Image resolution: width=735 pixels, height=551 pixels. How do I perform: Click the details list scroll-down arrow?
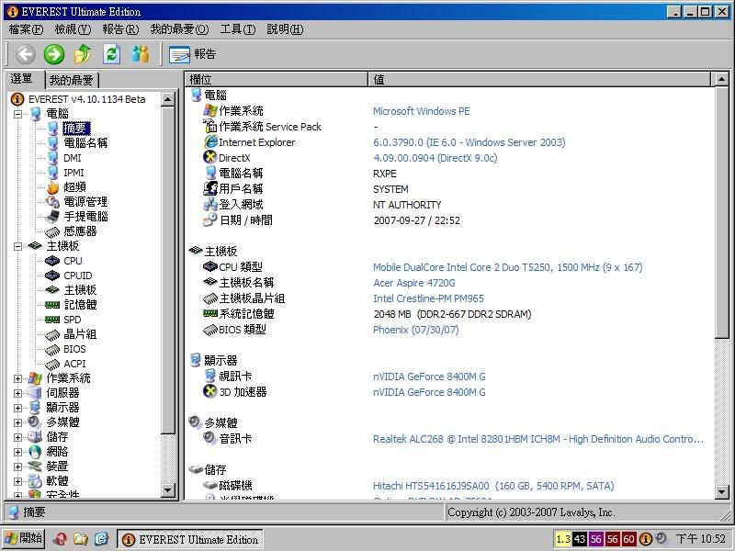coord(722,492)
